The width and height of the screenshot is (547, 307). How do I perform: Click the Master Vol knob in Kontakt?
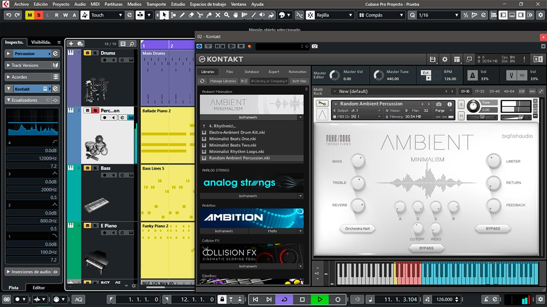pos(334,75)
